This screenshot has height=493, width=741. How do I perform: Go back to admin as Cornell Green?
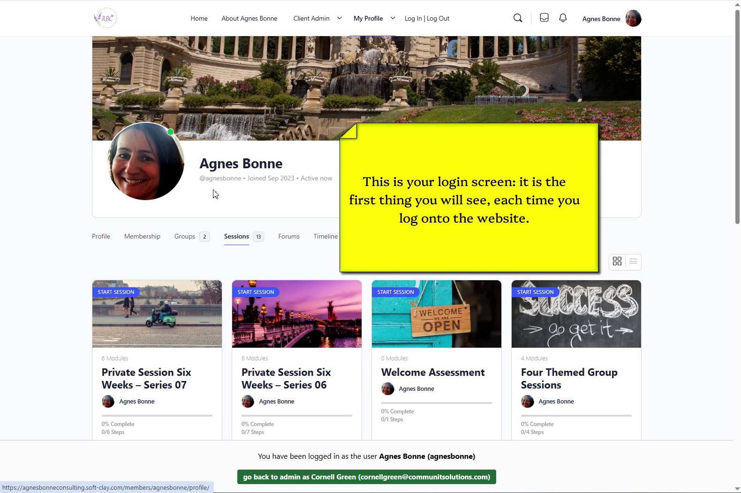(366, 477)
